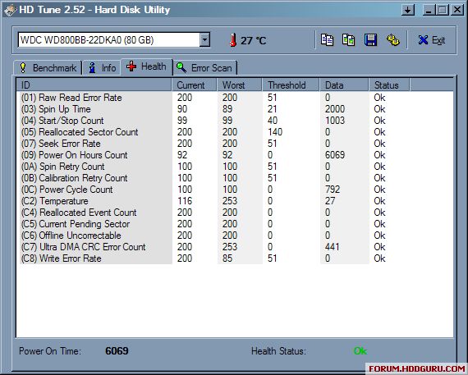
Task: Select the Temperature attribute row
Action: click(203, 201)
